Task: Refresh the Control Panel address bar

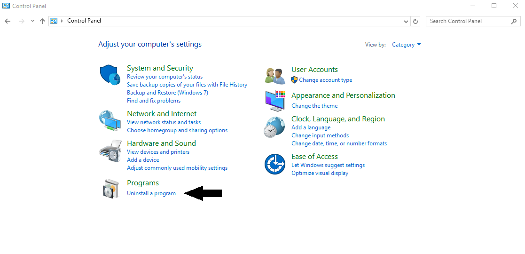Action: coord(415,21)
